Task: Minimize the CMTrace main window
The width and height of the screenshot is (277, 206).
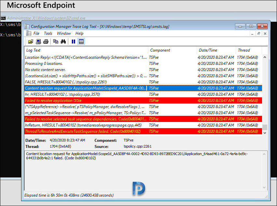Action: (x=240, y=26)
